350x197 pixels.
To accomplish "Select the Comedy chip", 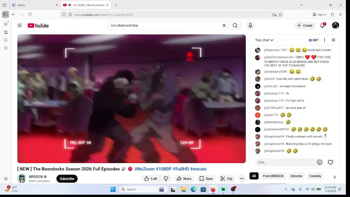I will 315,176.
